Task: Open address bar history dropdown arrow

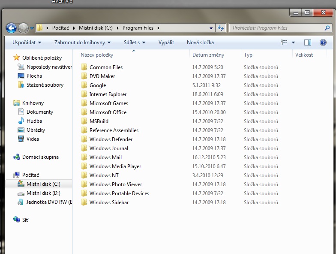Action: tap(211, 28)
